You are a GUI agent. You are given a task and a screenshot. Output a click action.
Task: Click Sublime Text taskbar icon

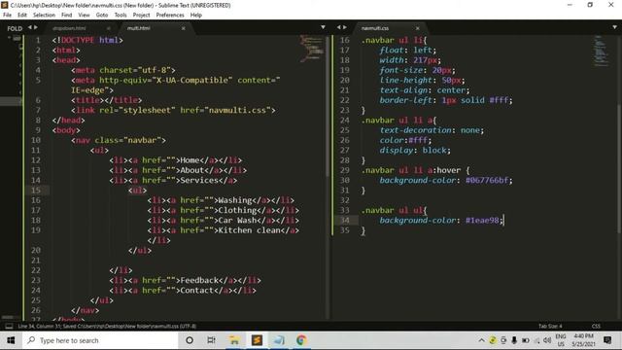click(x=257, y=340)
